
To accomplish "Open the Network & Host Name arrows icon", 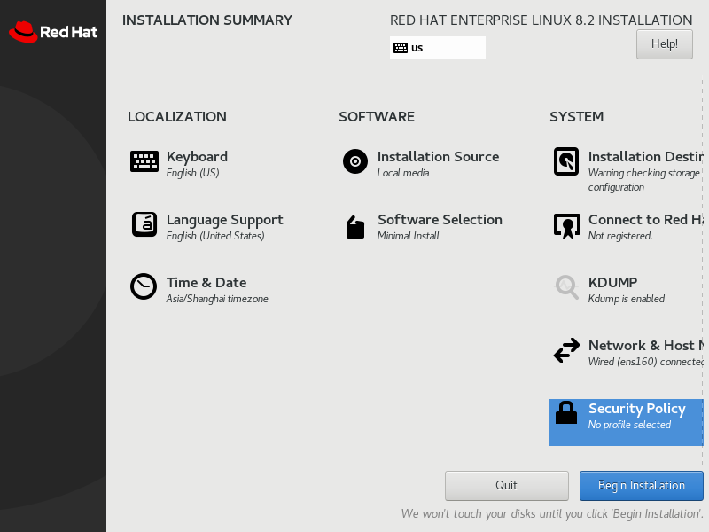I will click(x=566, y=350).
